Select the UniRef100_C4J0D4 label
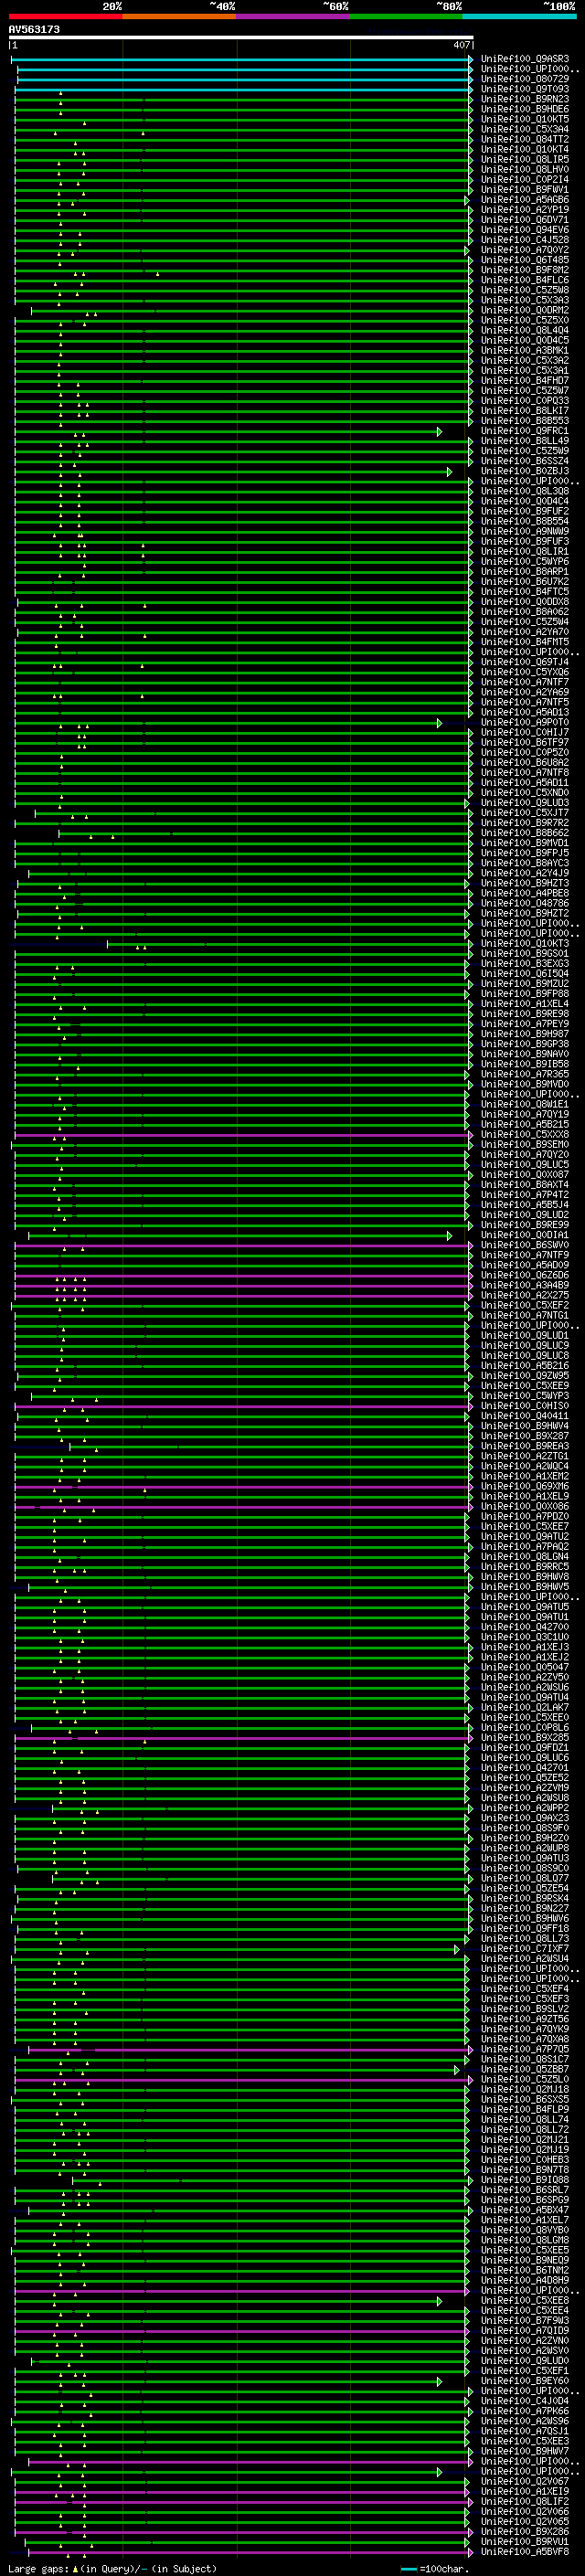 click(525, 2400)
